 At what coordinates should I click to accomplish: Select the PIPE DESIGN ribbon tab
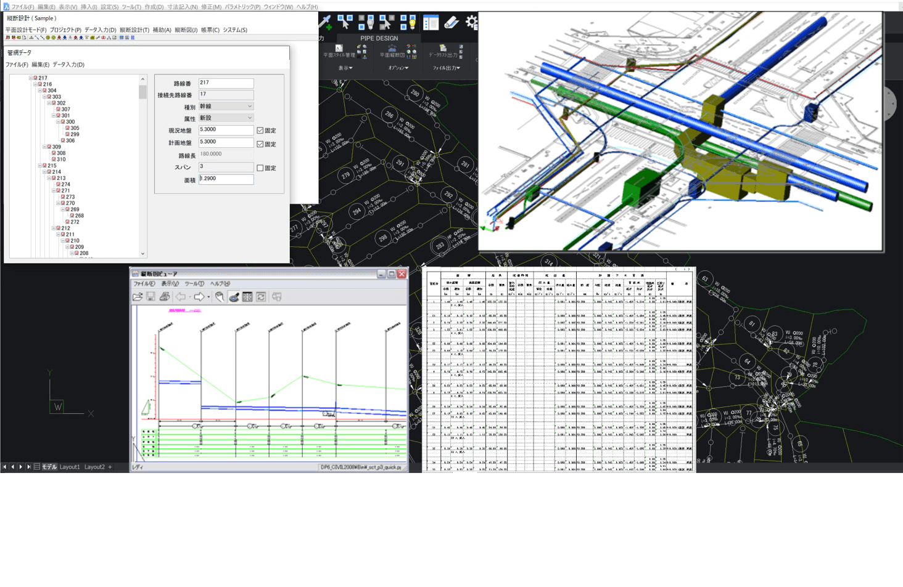point(379,38)
